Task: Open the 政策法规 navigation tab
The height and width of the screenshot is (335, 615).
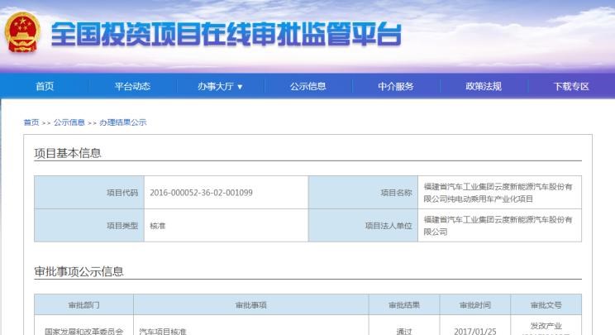Action: click(484, 86)
